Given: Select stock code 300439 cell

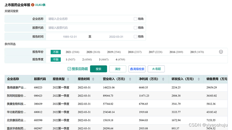Looking at the screenshot, I should pyautogui.click(x=38, y=104).
